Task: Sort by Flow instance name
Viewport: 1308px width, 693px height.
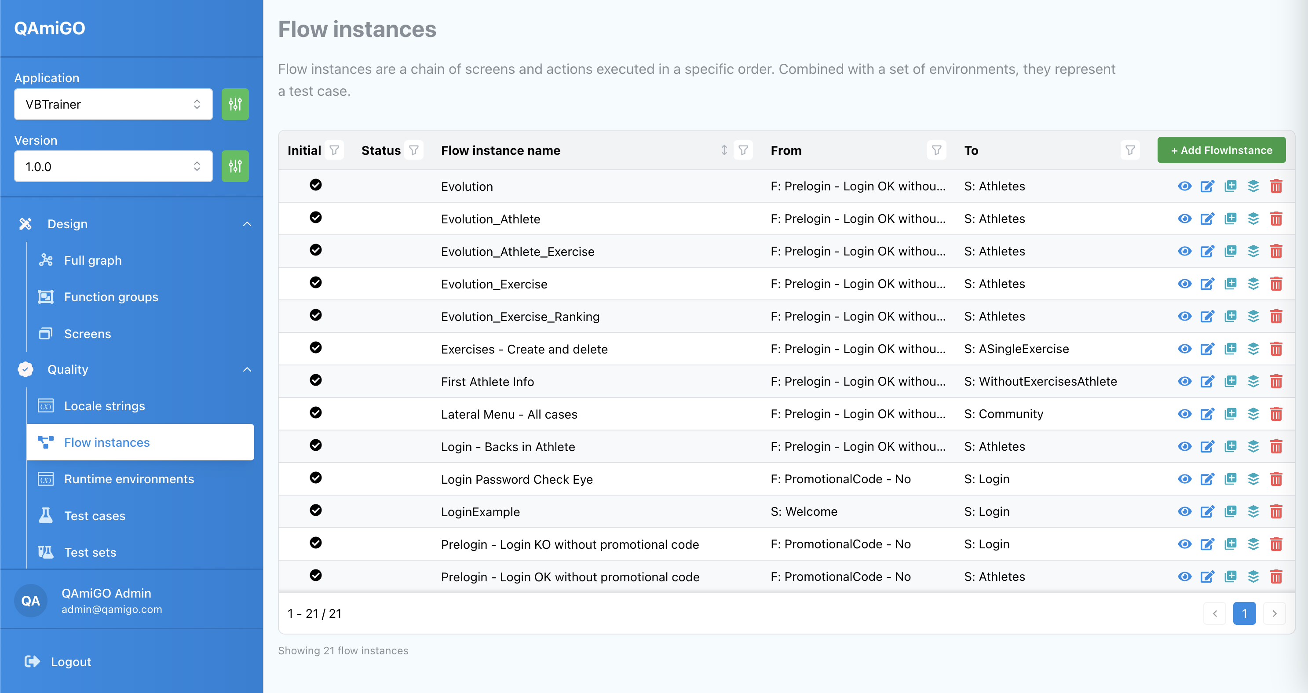Action: [x=724, y=150]
